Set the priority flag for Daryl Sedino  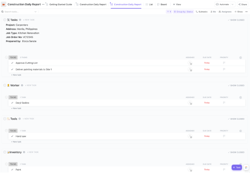(224, 103)
